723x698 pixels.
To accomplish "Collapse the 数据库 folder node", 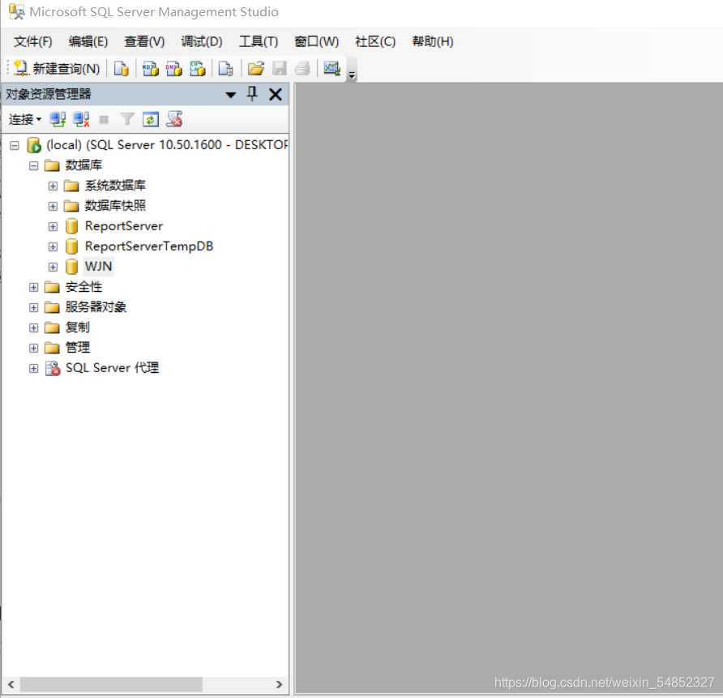I will coord(34,165).
